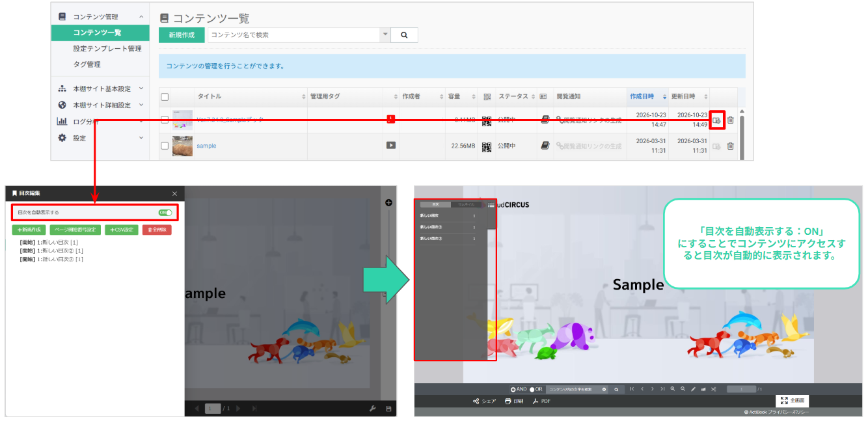This screenshot has height=421, width=868.
Task: Go to first page in viewer toolbar
Action: click(x=631, y=389)
